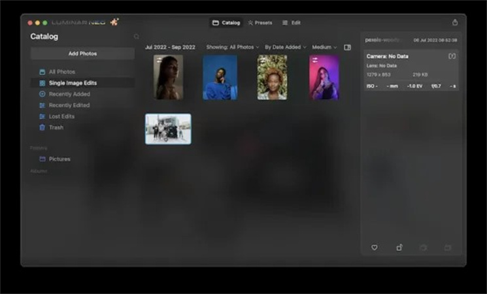Open the Pictures folder

coord(82,159)
